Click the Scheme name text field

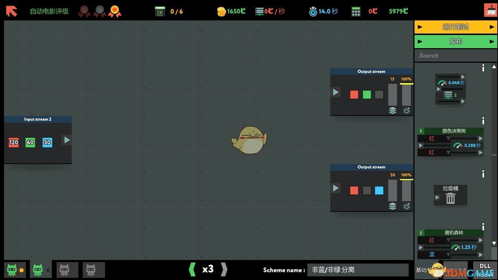[x=357, y=270]
